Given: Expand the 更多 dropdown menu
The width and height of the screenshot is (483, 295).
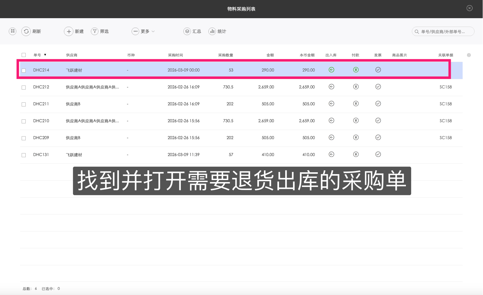Looking at the screenshot, I should click(144, 31).
